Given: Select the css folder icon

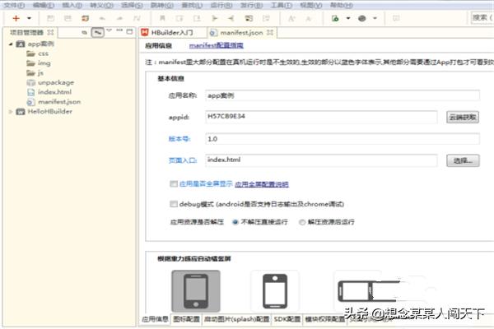Looking at the screenshot, I should click(31, 53).
